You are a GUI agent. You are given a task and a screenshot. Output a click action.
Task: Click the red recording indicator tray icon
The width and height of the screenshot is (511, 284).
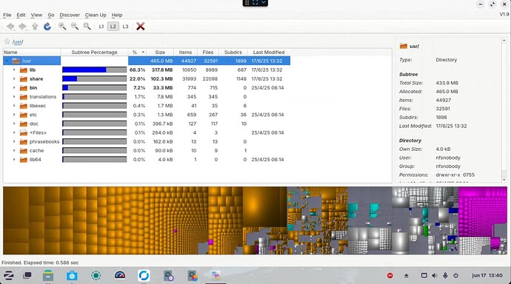[390, 276]
